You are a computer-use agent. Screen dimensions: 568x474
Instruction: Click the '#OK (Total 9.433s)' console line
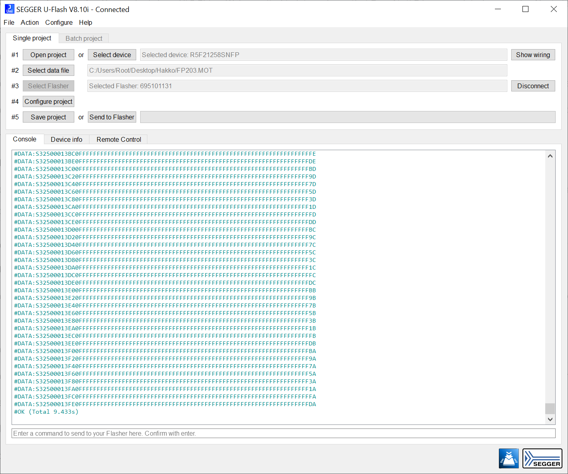click(46, 412)
